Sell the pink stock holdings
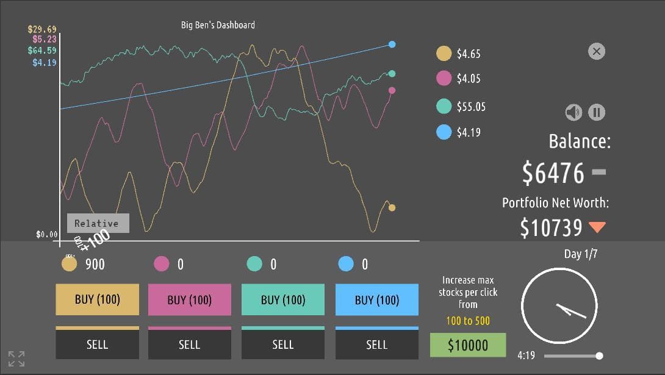This screenshot has width=665, height=375. 190,343
